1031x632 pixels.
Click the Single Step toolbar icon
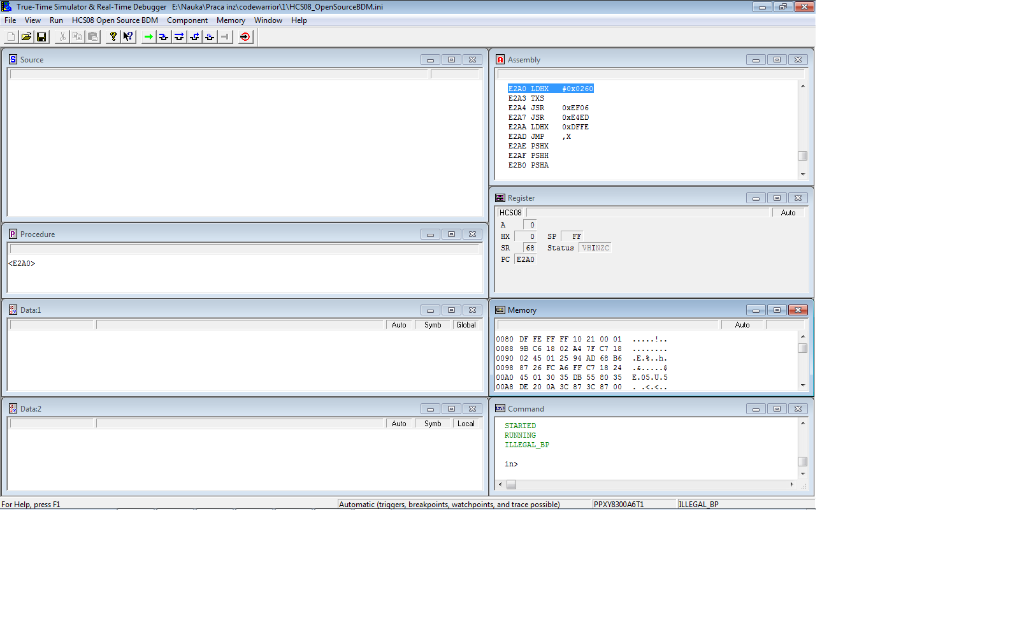164,37
